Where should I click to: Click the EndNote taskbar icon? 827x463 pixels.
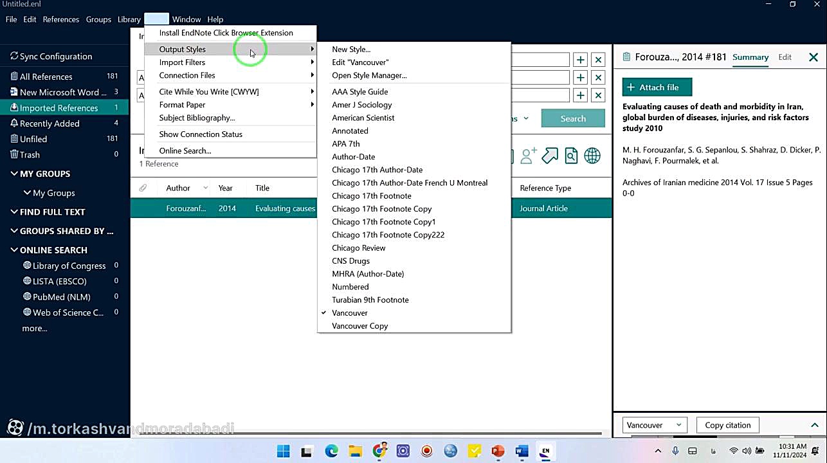(545, 451)
